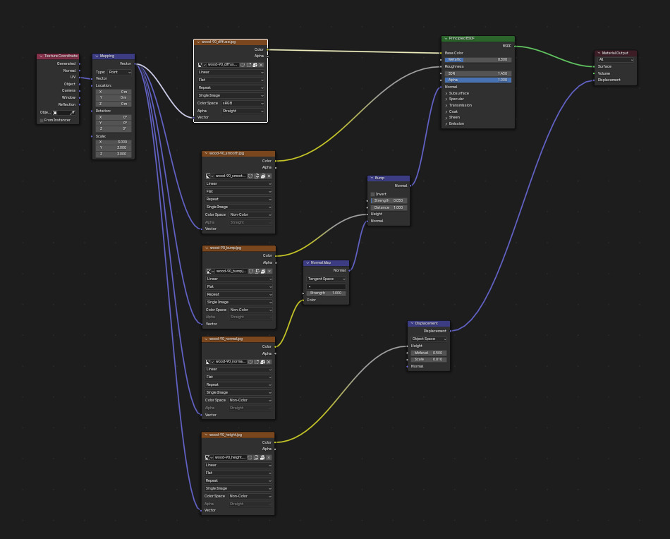This screenshot has height=539, width=670.
Task: Click UV map field in Normal Map node
Action: pyautogui.click(x=327, y=287)
